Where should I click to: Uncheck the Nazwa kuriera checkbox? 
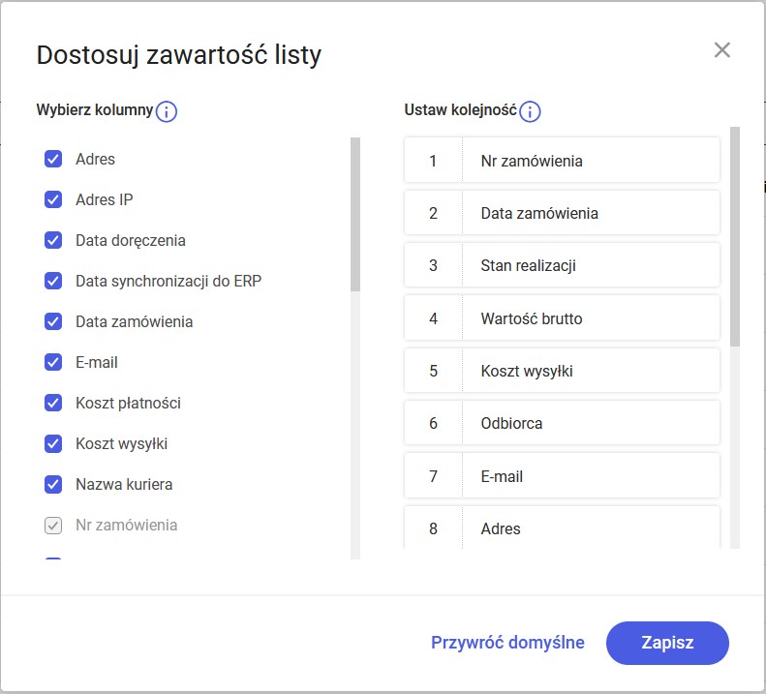53,484
